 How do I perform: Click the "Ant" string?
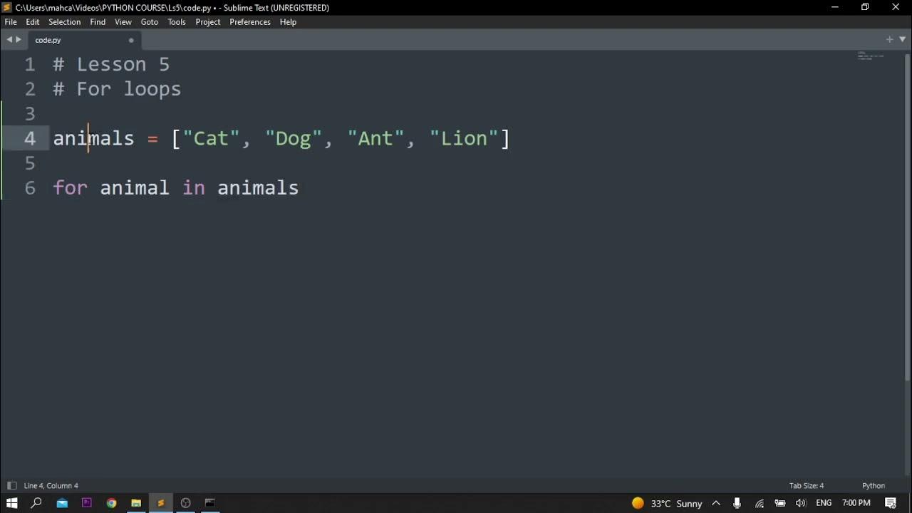(x=375, y=138)
